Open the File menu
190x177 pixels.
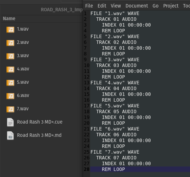click(x=89, y=6)
